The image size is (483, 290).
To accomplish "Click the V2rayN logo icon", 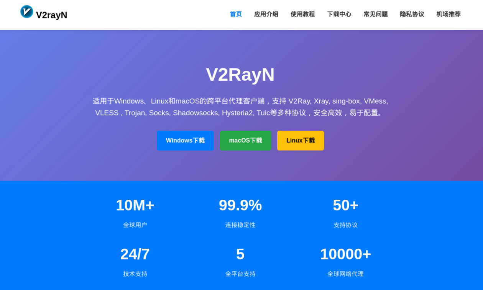I will coord(27,11).
